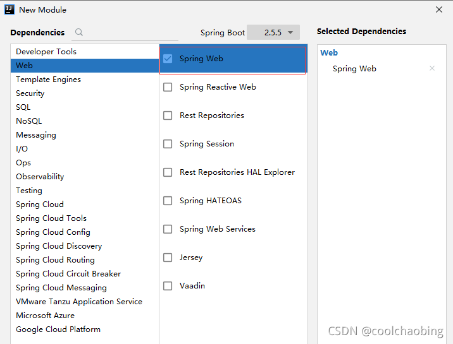This screenshot has height=344, width=453.
Task: Click the Rest Repositories label
Action: click(212, 116)
